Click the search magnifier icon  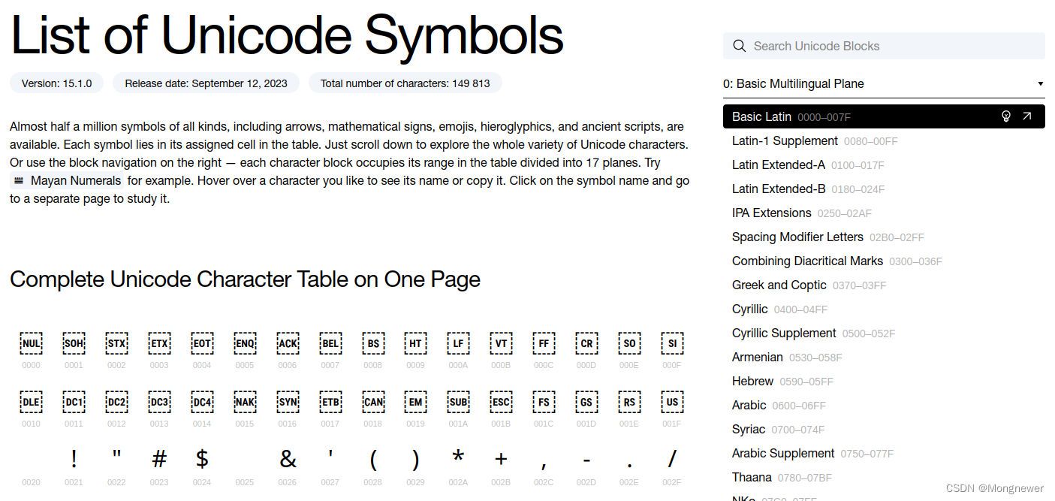pos(740,46)
